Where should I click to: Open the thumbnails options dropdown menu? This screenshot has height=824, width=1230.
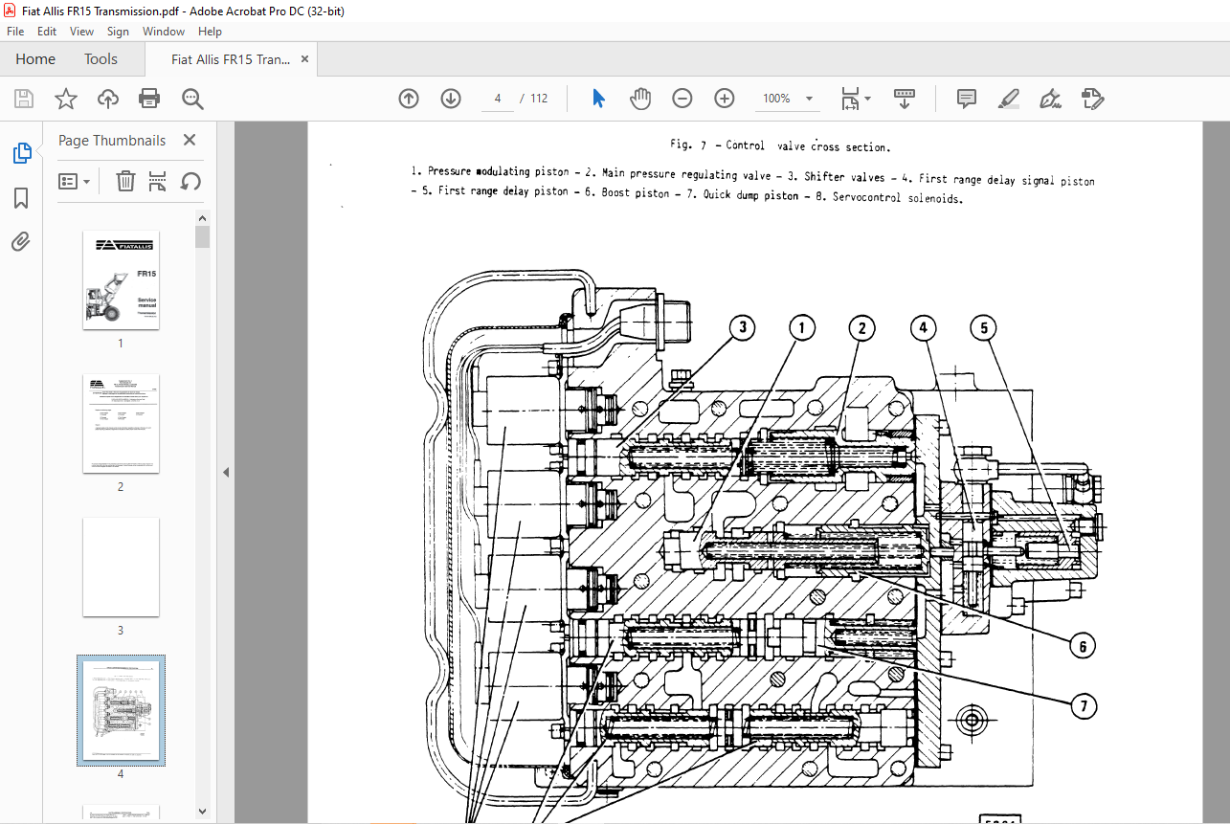[75, 181]
